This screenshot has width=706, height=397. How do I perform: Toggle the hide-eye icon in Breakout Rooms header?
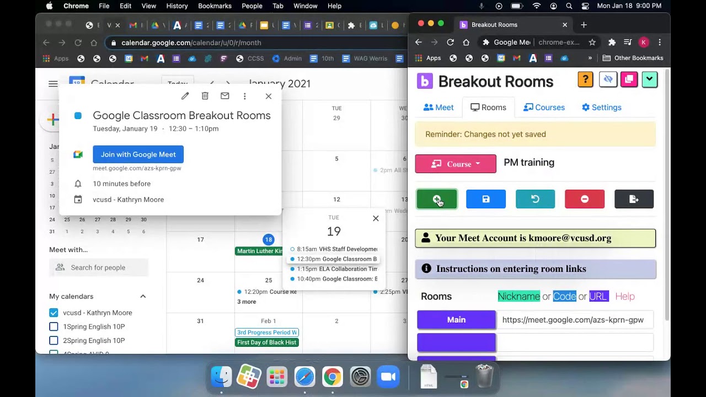point(608,79)
